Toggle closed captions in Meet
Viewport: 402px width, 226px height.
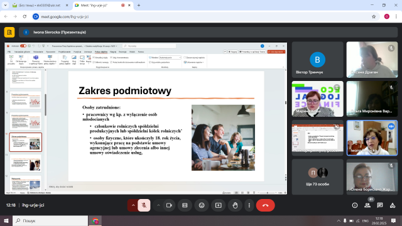(185, 205)
